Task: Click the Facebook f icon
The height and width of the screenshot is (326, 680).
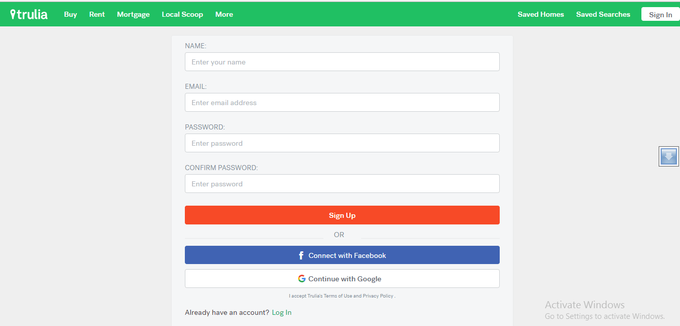Action: (x=301, y=255)
